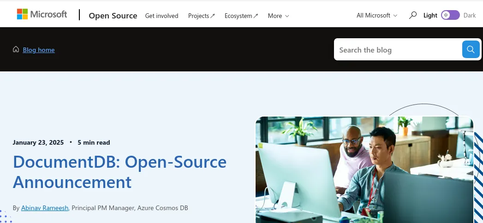The width and height of the screenshot is (483, 223).
Task: Open the Get involved menu item
Action: (x=162, y=16)
